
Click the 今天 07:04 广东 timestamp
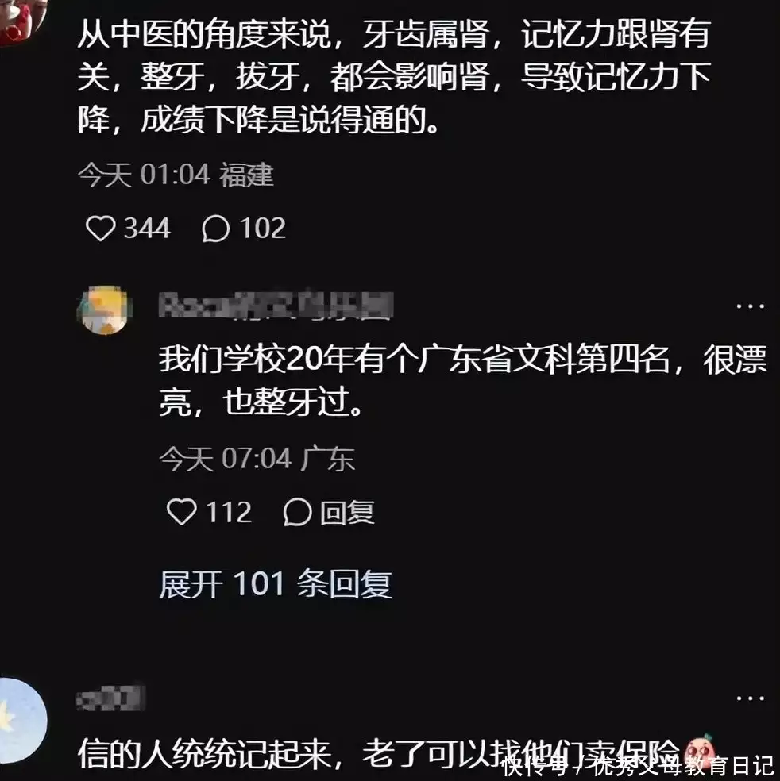pos(257,459)
